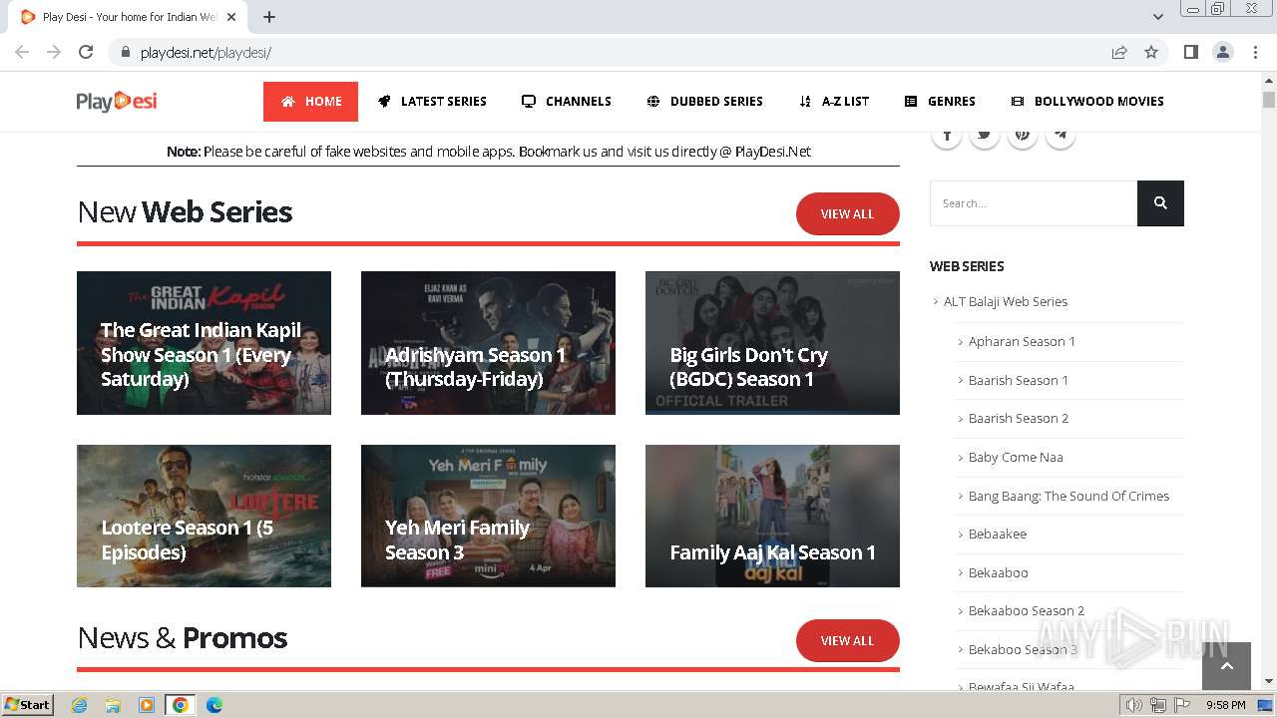Click the share page icon
This screenshot has height=718, width=1277.
(x=1119, y=52)
